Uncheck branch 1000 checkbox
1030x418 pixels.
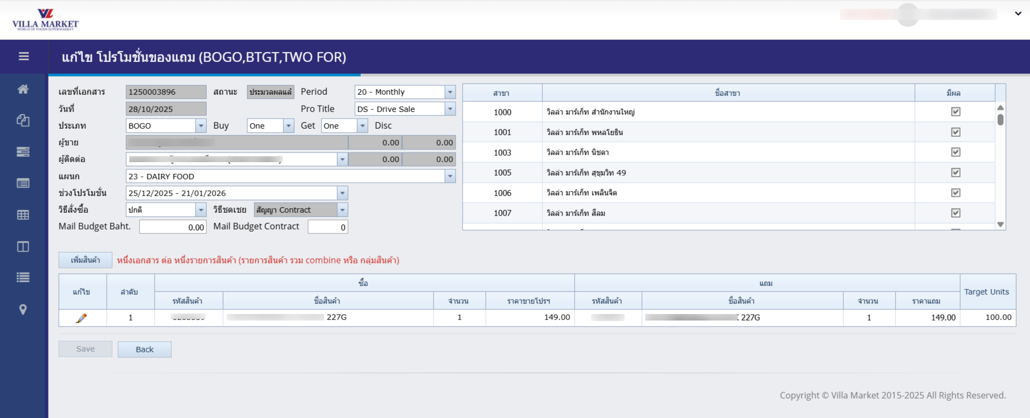click(x=955, y=112)
